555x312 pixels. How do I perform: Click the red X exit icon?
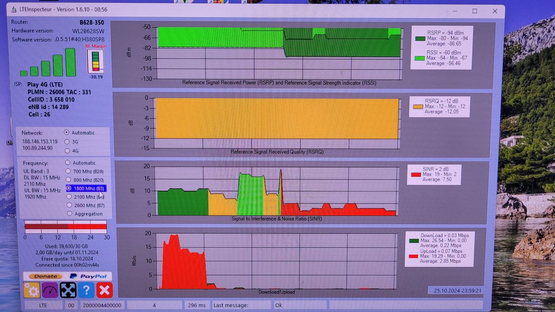tap(105, 290)
